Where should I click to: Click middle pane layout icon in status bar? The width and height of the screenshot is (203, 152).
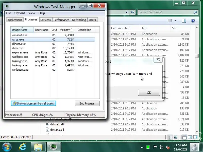tap(190, 137)
